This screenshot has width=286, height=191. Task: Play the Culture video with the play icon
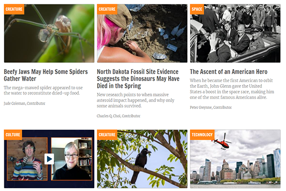49,159
